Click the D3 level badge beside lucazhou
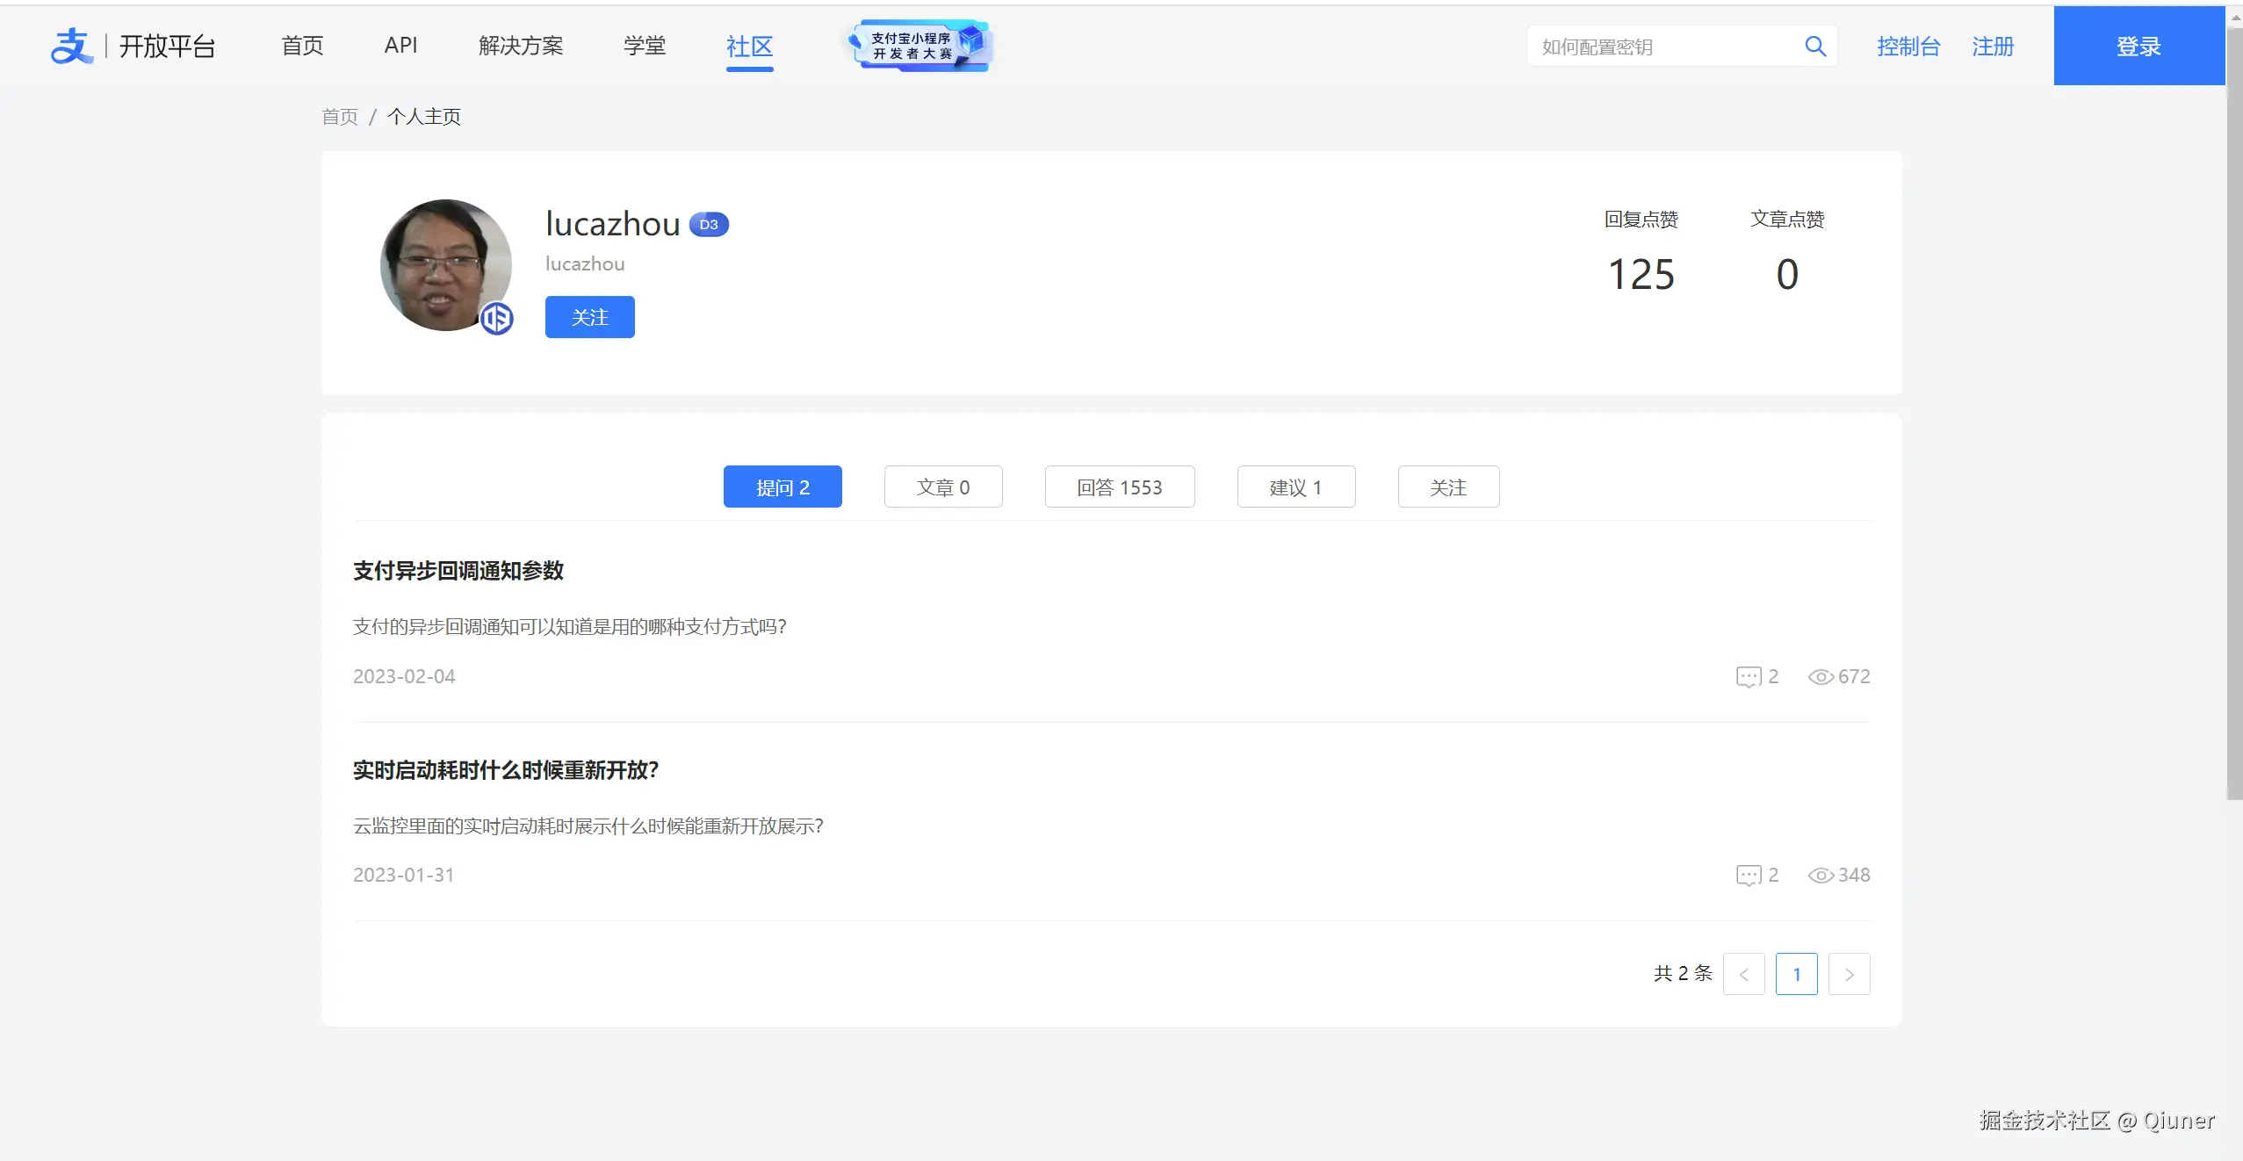Image resolution: width=2243 pixels, height=1161 pixels. [x=709, y=225]
